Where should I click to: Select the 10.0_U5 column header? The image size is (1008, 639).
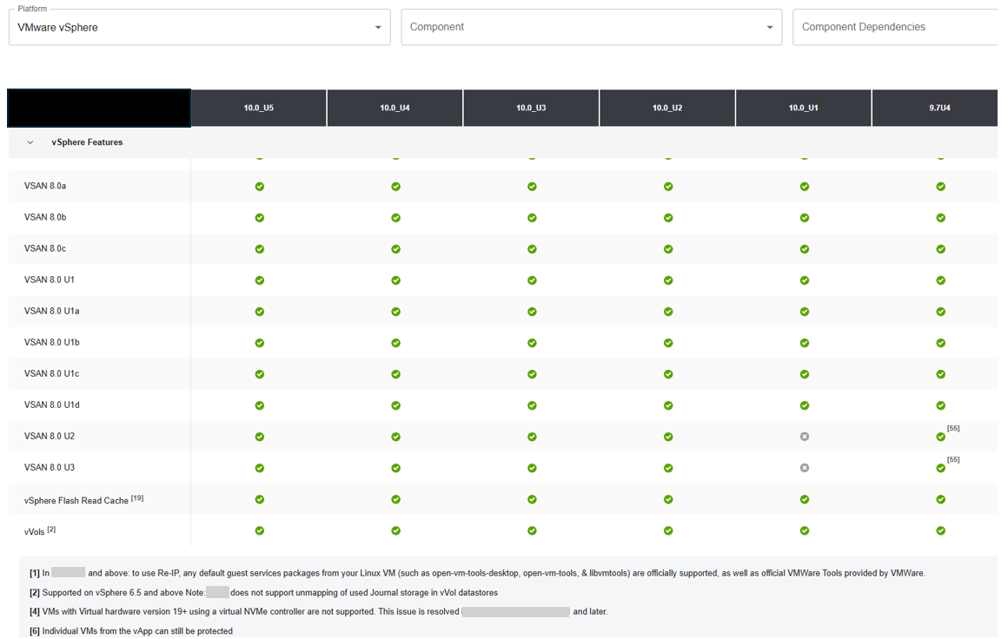[258, 108]
